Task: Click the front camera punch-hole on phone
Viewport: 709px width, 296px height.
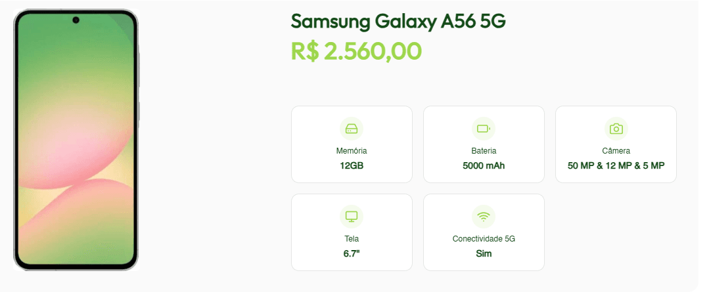Action: click(76, 20)
